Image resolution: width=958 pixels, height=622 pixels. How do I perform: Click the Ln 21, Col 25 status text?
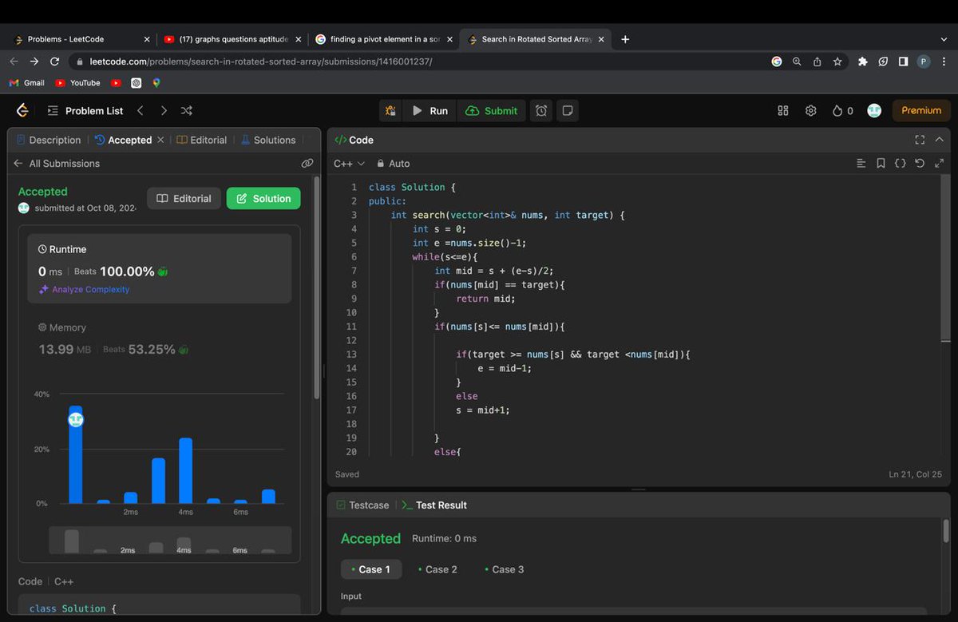click(915, 474)
